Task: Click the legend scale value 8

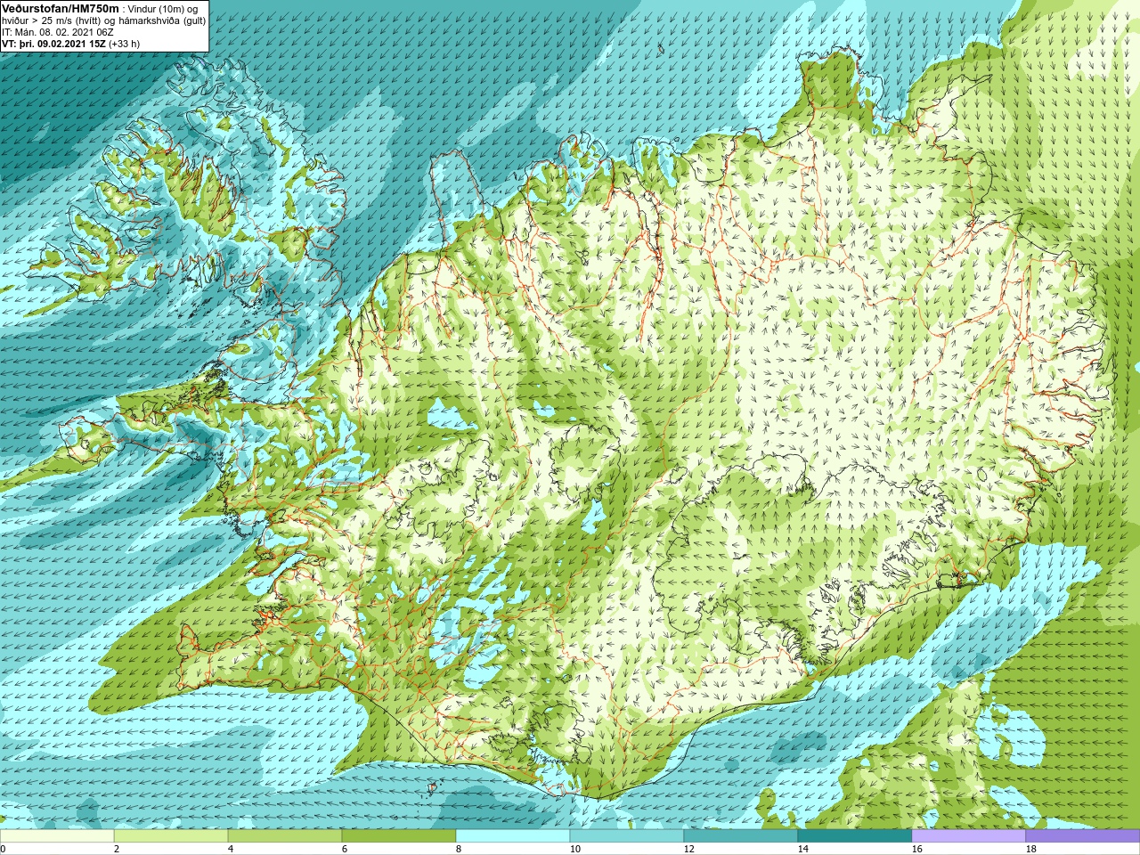Action: pyautogui.click(x=459, y=849)
